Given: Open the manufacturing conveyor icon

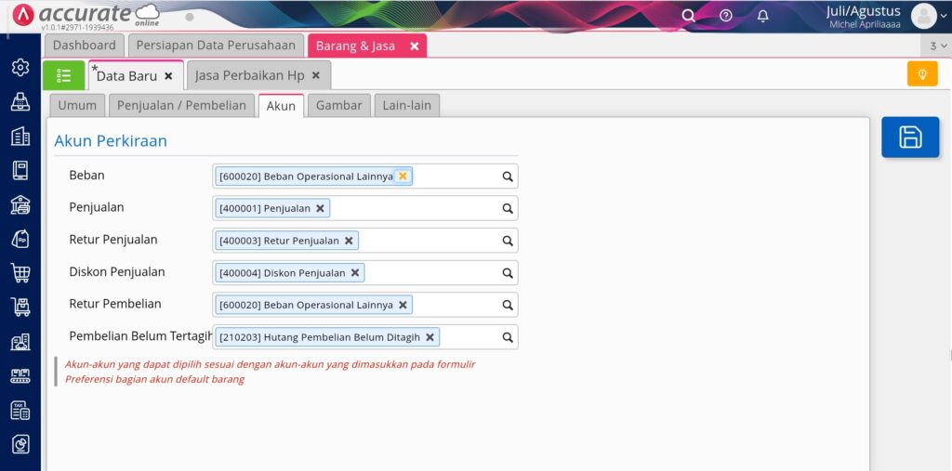Looking at the screenshot, I should (x=20, y=376).
